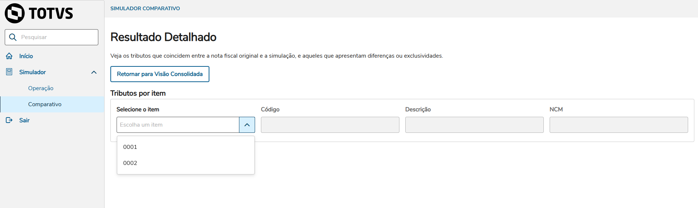This screenshot has height=208, width=698.
Task: Click the TOTVS logo icon
Action: point(15,14)
